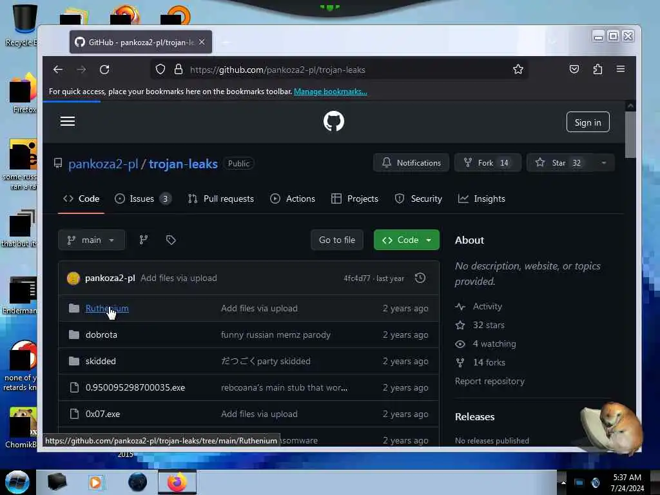Open file 0x07.exe

pyautogui.click(x=102, y=414)
